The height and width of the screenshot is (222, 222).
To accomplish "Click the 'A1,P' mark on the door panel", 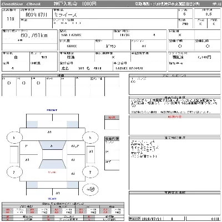I will (x=75, y=146).
